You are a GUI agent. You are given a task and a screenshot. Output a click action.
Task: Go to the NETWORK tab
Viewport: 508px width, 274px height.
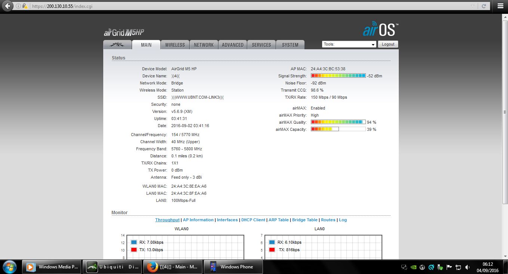(x=204, y=45)
